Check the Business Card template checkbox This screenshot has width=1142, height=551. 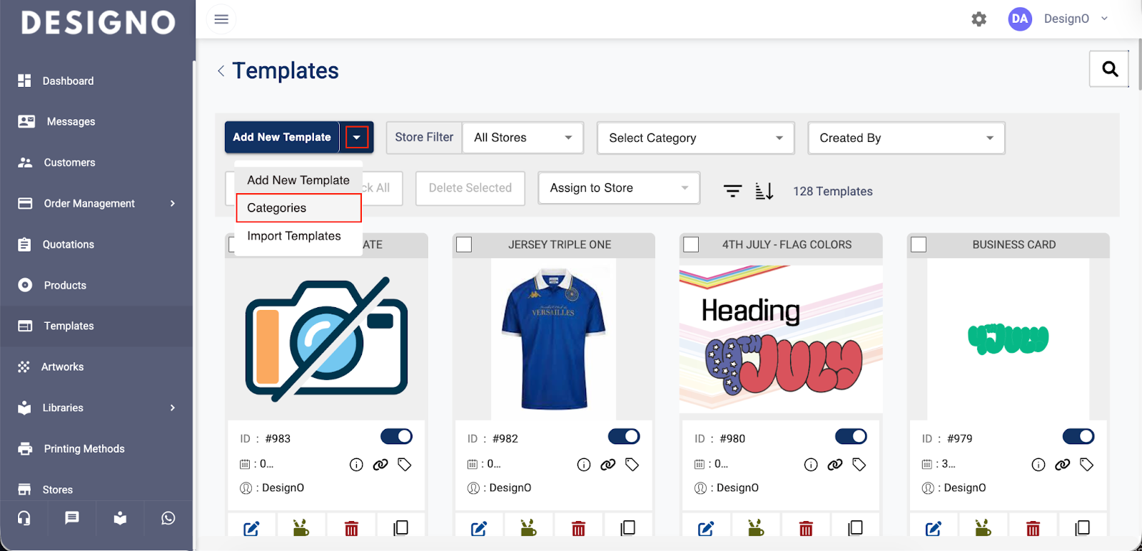coord(919,244)
